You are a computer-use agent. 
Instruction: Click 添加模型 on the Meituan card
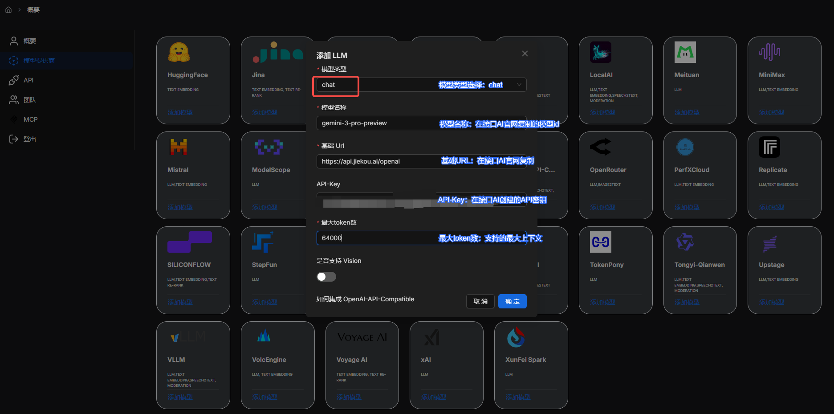click(x=687, y=112)
